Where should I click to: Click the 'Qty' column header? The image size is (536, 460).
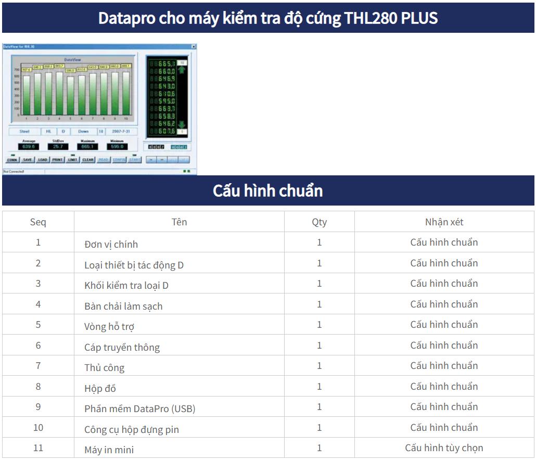320,222
